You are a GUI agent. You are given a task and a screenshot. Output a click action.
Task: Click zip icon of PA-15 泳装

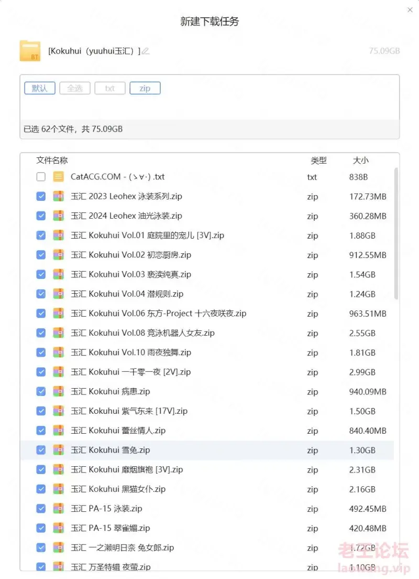[58, 509]
